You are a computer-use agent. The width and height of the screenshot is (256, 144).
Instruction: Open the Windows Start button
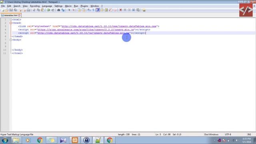(x=5, y=140)
